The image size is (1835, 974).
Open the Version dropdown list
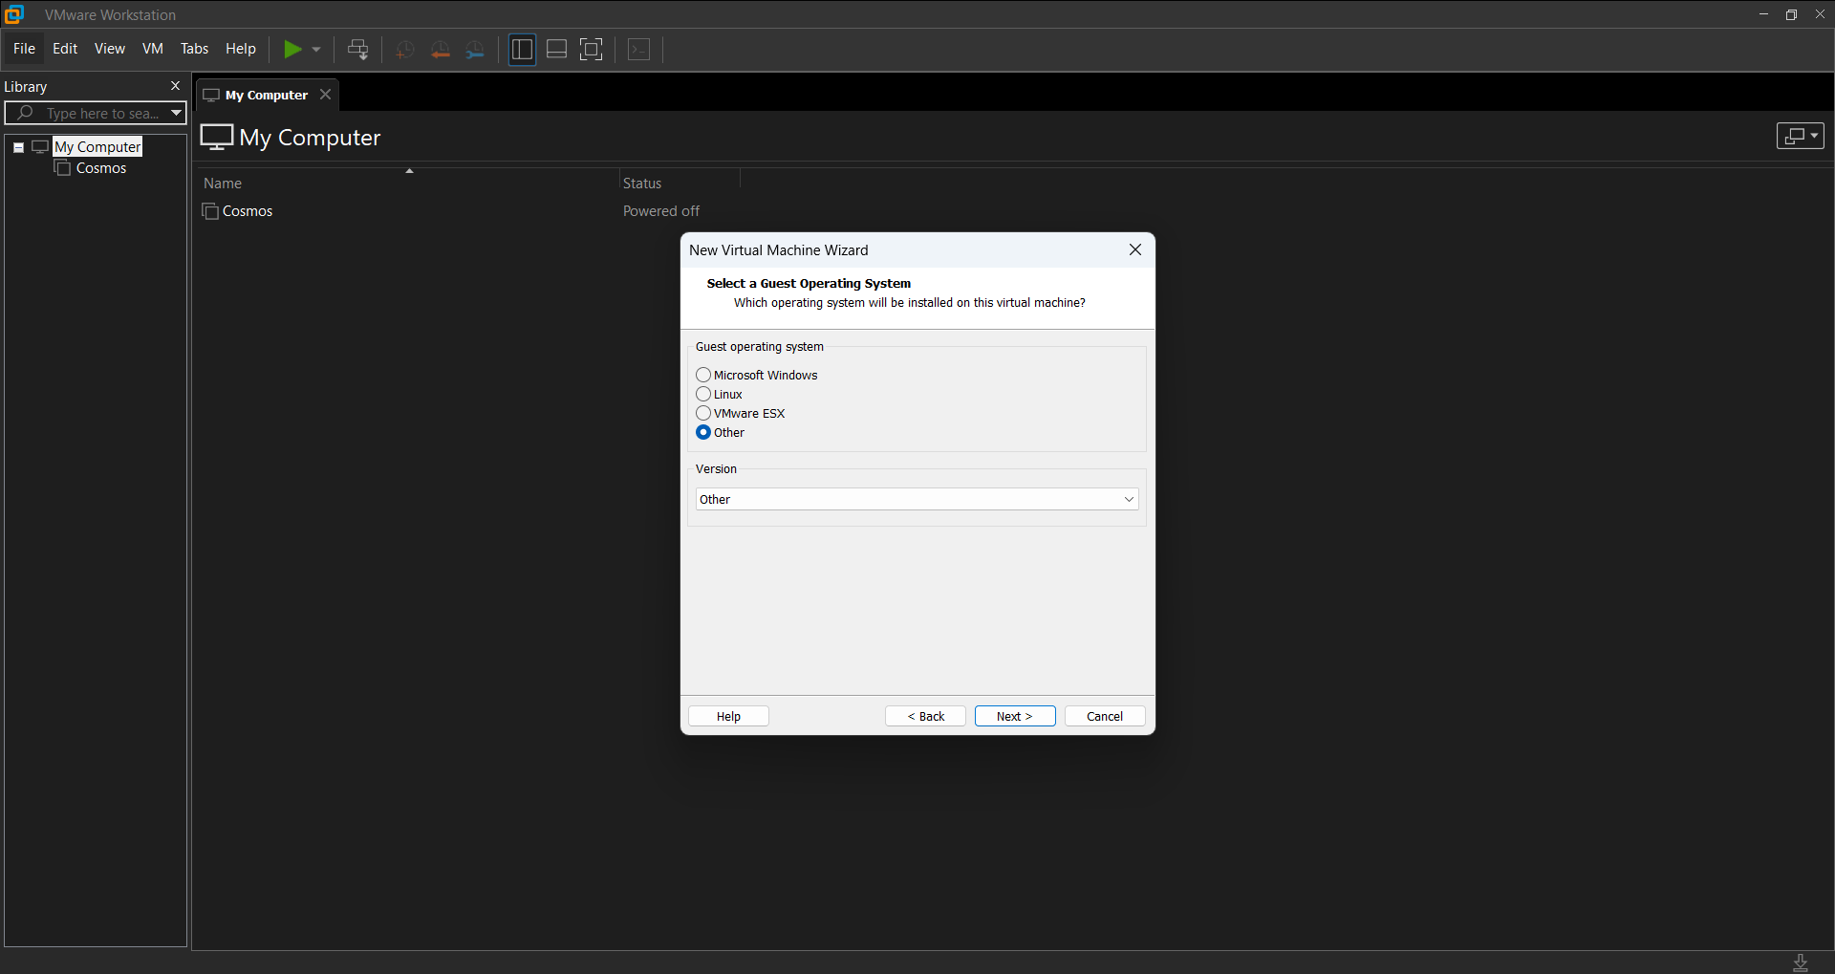(x=917, y=499)
